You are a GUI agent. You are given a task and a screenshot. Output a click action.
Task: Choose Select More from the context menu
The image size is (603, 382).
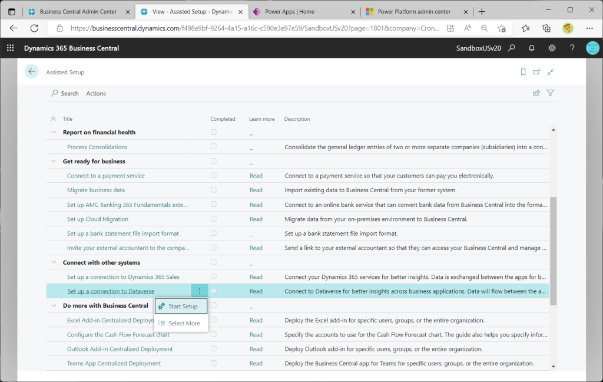tap(181, 323)
